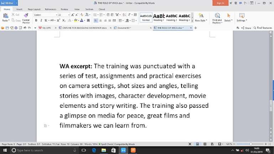Apply the Heading 1 style
The height and width of the screenshot is (154, 274).
[159, 17]
